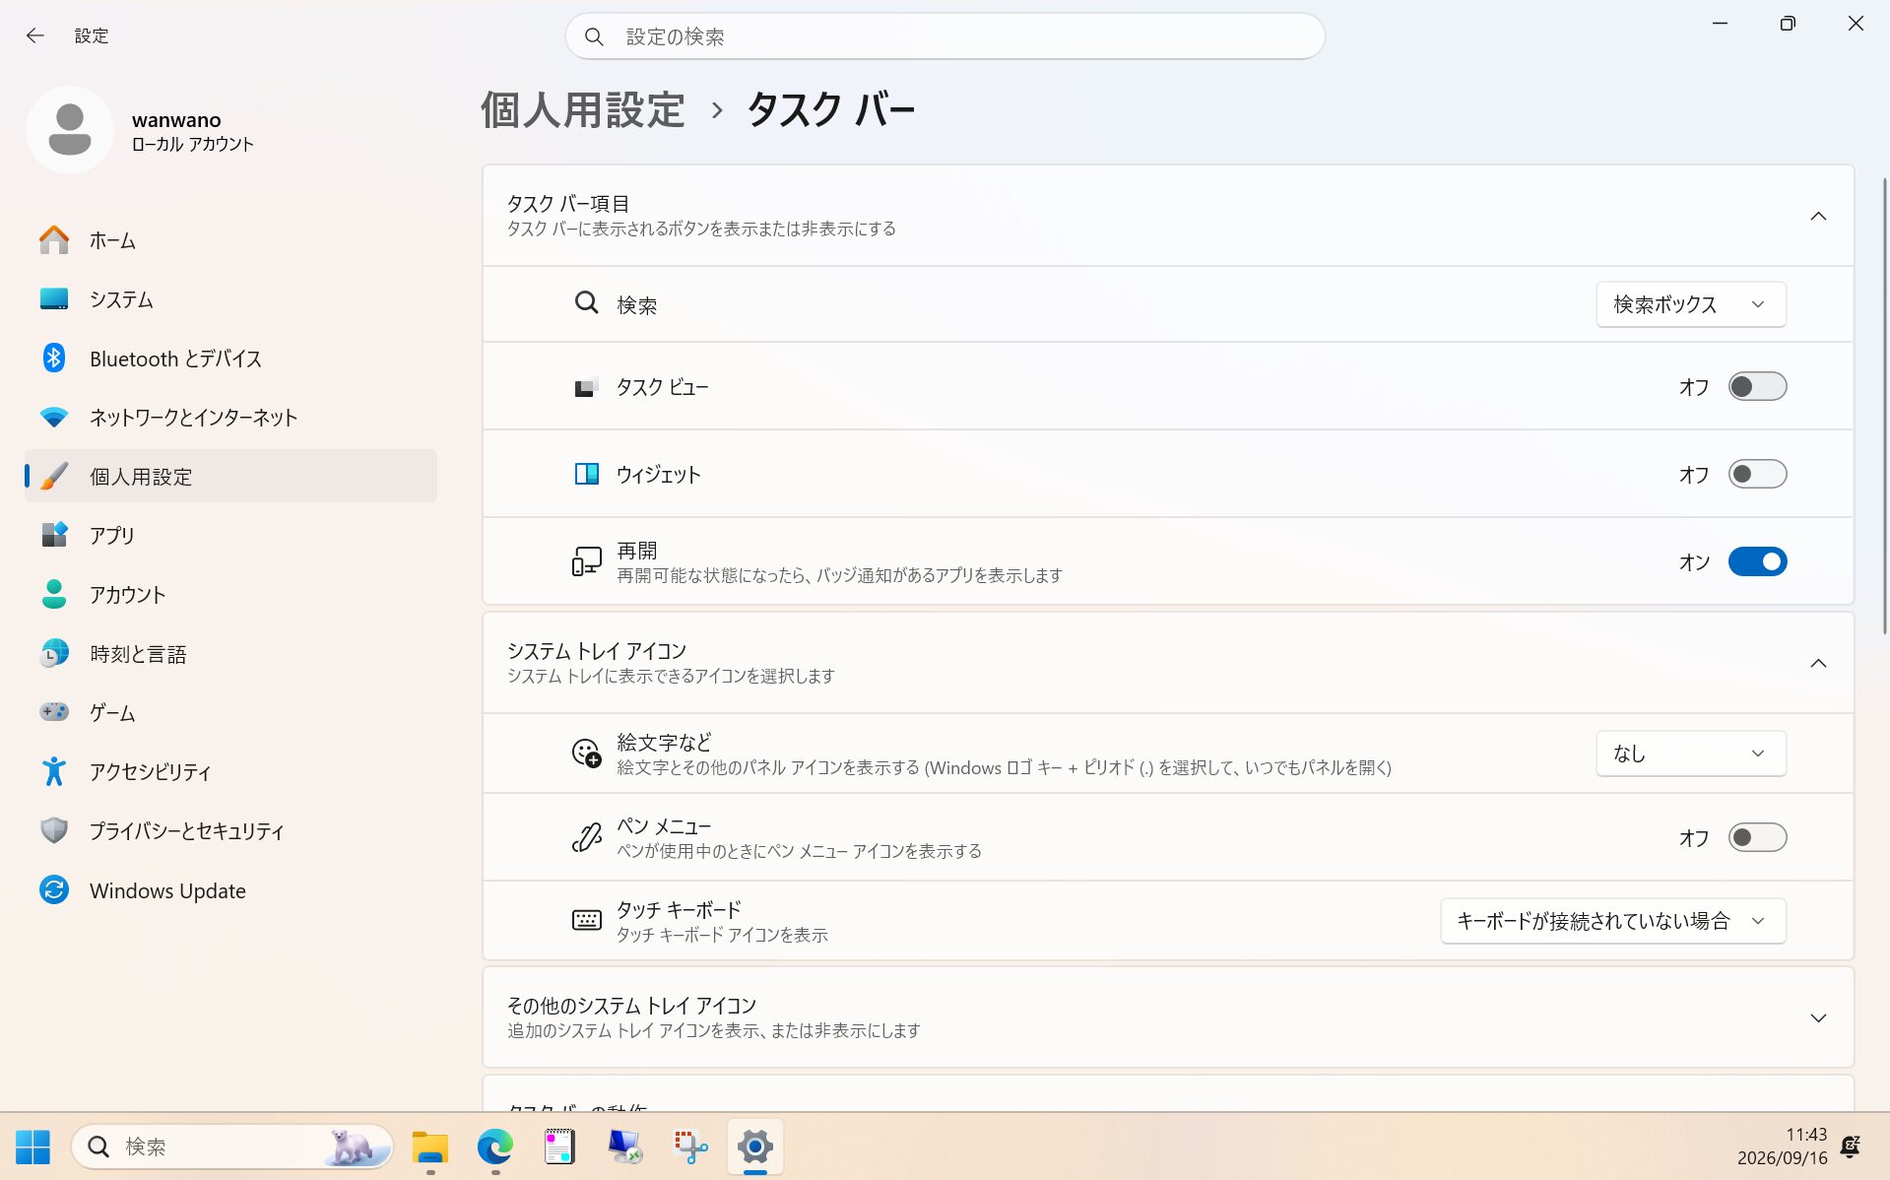Click the settings page vertical scrollbar
This screenshot has height=1180, width=1890.
coord(1884,406)
